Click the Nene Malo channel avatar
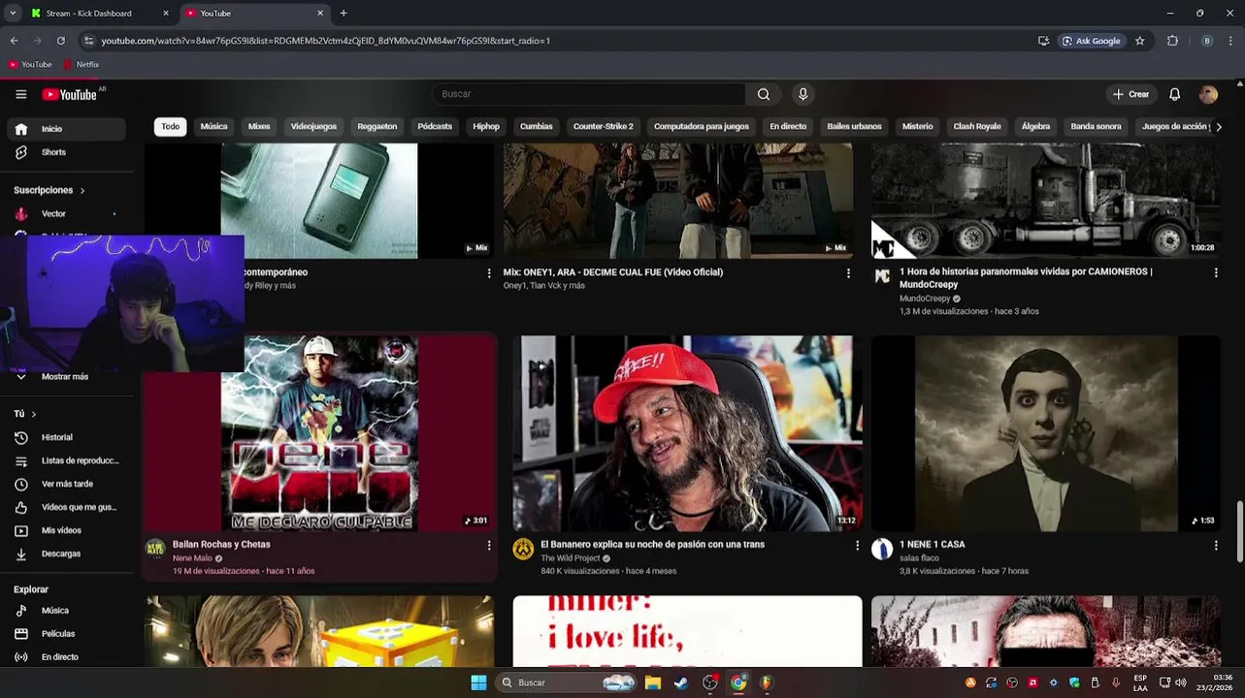This screenshot has width=1245, height=698. point(155,550)
